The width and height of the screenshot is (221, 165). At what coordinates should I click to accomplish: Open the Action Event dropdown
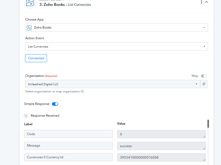(116, 46)
